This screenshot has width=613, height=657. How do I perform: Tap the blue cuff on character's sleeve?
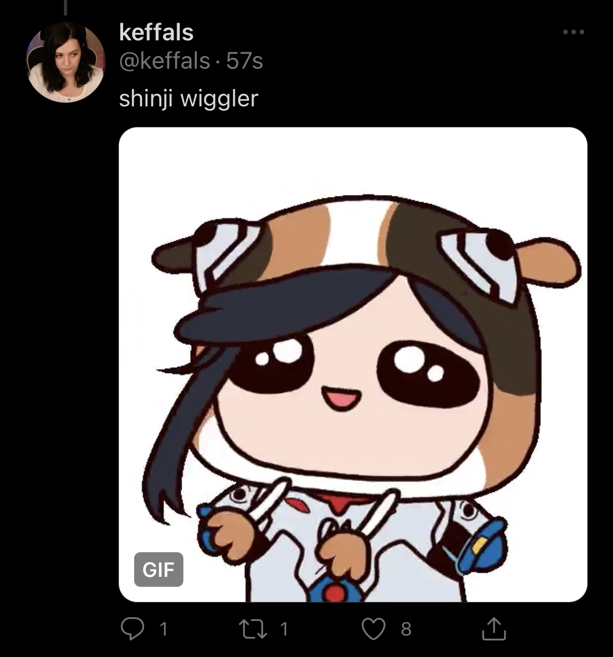[482, 545]
